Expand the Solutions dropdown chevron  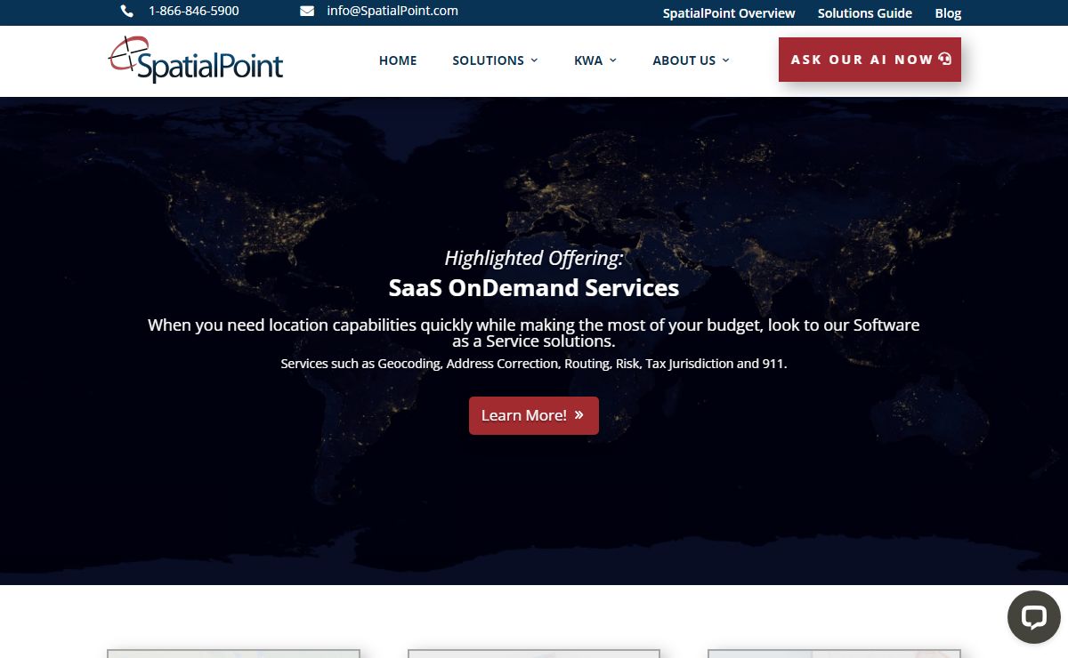pos(534,60)
